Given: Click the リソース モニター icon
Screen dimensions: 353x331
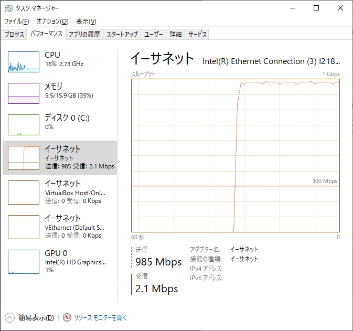Looking at the screenshot, I should [67, 317].
